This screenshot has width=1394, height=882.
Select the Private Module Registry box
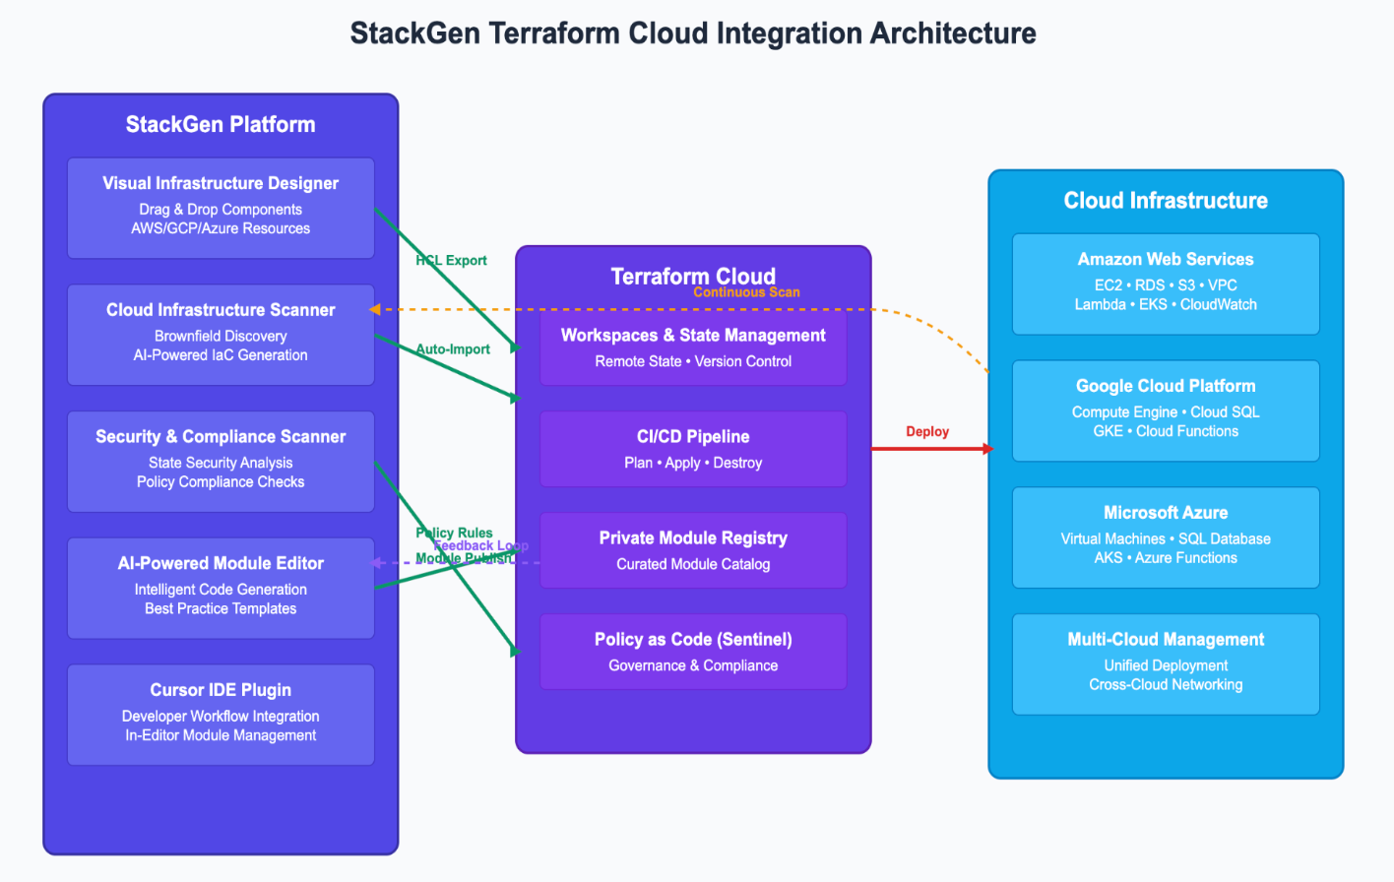[693, 550]
